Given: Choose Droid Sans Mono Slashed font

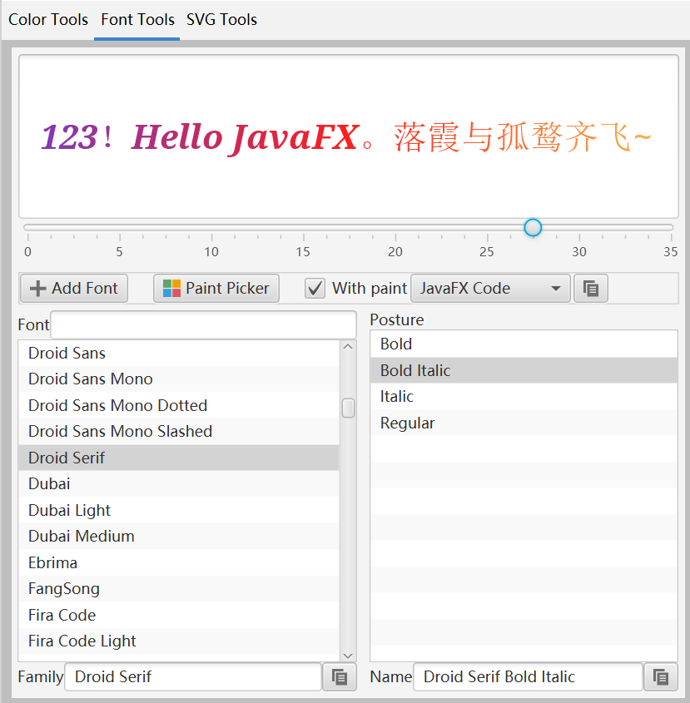Looking at the screenshot, I should pos(179,431).
